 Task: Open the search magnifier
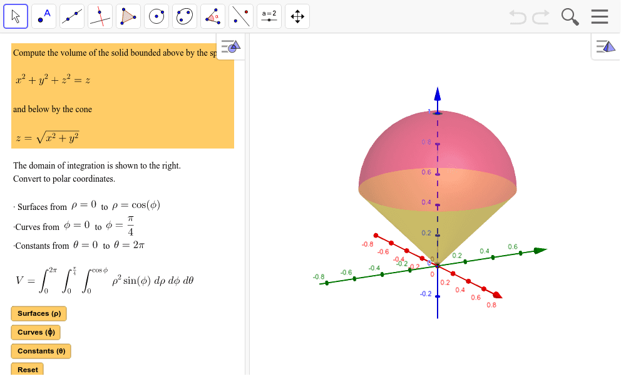coord(570,17)
